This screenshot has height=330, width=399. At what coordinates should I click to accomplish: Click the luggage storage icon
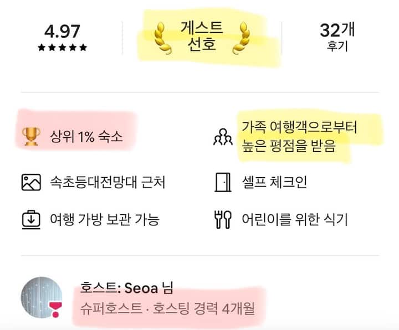[32, 219]
